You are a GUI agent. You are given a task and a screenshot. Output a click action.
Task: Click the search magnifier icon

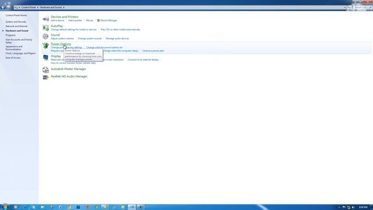pos(370,8)
